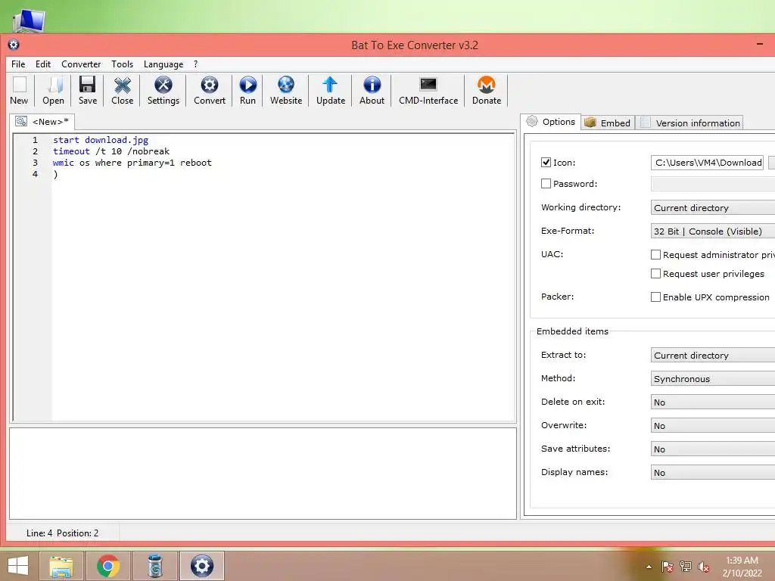Open the Converter menu
The image size is (775, 581).
click(81, 64)
